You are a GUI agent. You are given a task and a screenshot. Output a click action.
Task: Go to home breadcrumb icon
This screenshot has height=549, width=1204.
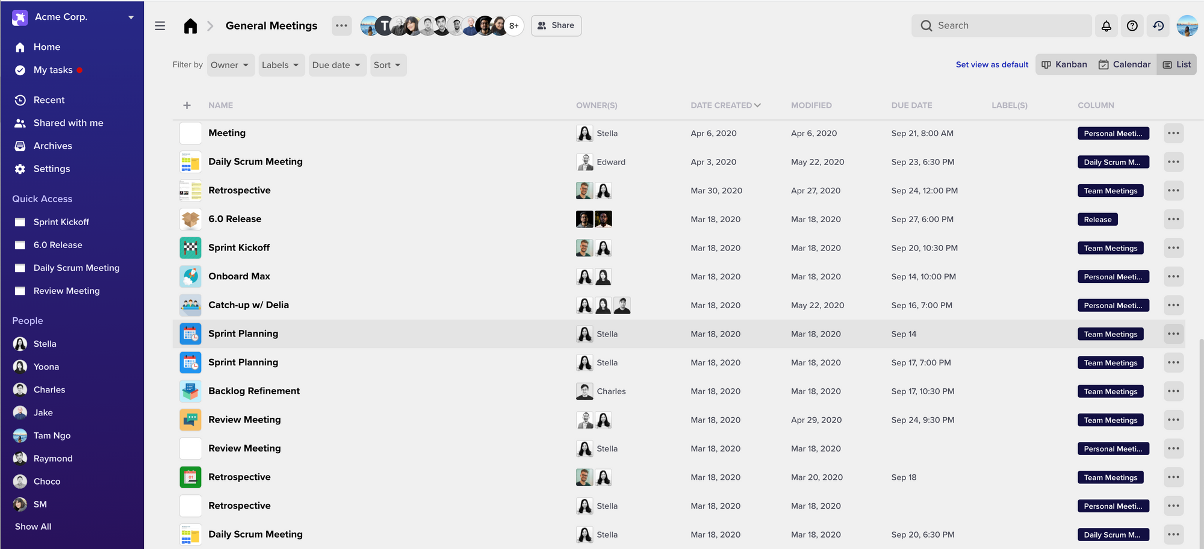tap(190, 26)
